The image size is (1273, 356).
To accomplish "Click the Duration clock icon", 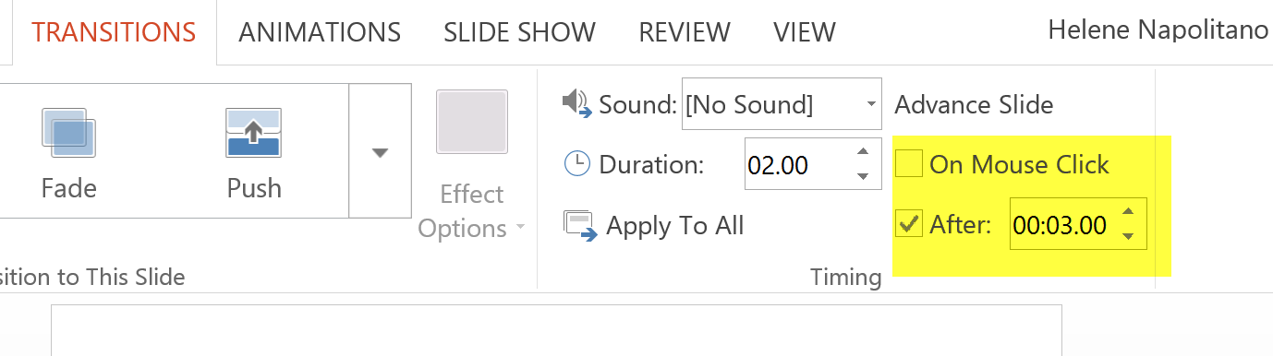I will coord(576,164).
